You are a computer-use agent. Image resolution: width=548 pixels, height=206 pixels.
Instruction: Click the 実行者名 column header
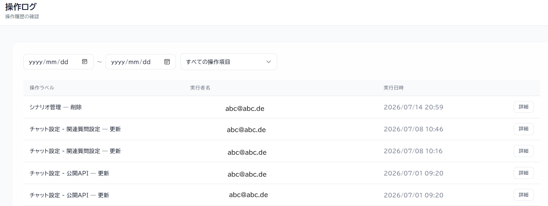coord(200,88)
